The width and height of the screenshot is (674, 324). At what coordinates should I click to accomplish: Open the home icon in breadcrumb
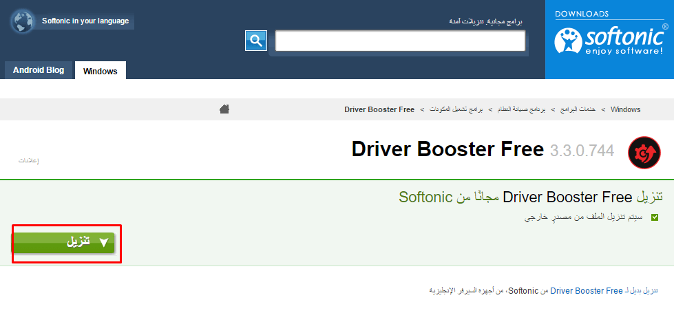click(224, 109)
